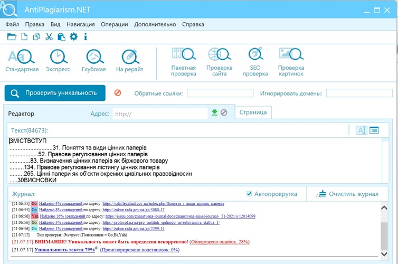Image resolution: width=398 pixels, height=264 pixels.
Task: Launch the Глубокая check
Action: [93, 61]
